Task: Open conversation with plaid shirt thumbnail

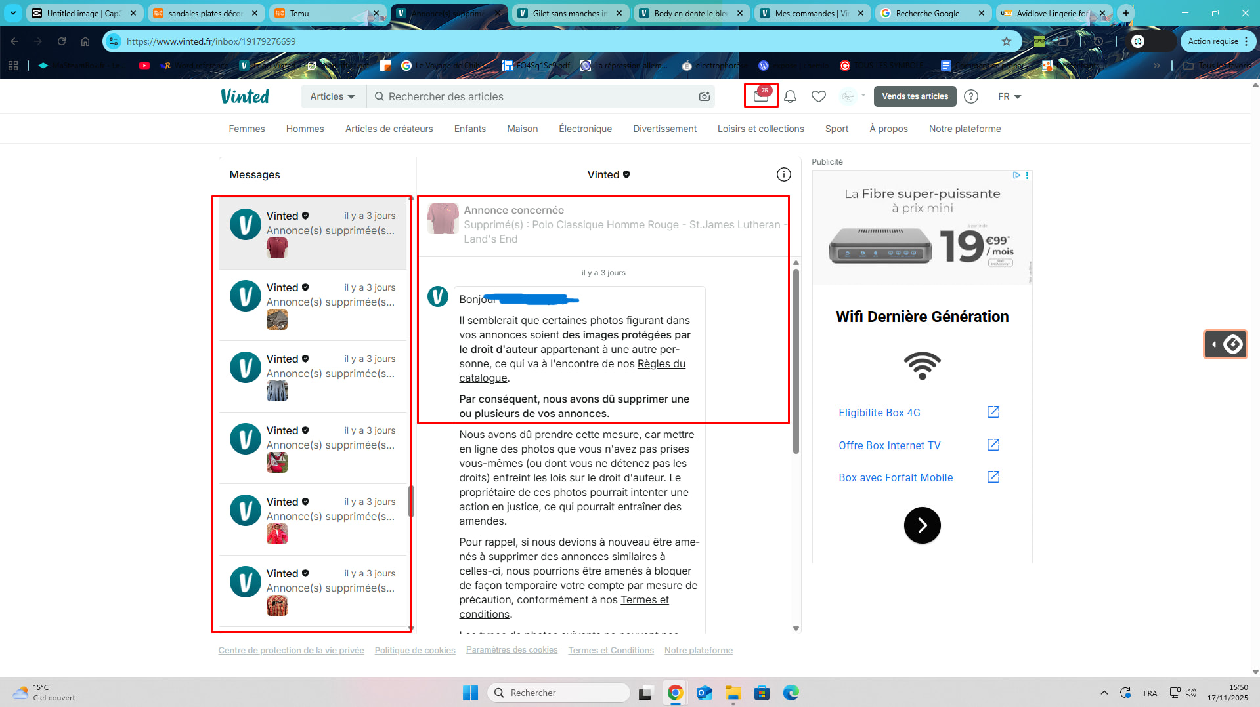Action: (313, 591)
